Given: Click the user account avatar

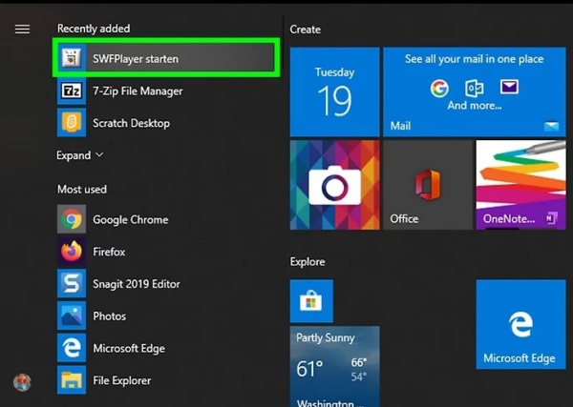Looking at the screenshot, I should (22, 382).
